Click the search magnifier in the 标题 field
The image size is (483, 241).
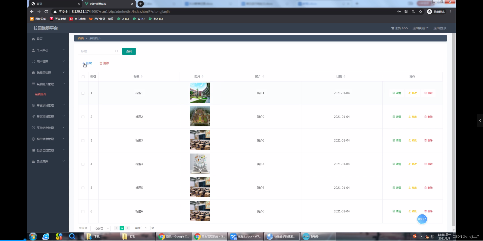tap(117, 51)
